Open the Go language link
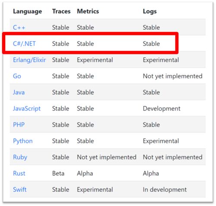The height and width of the screenshot is (206, 216). [17, 76]
